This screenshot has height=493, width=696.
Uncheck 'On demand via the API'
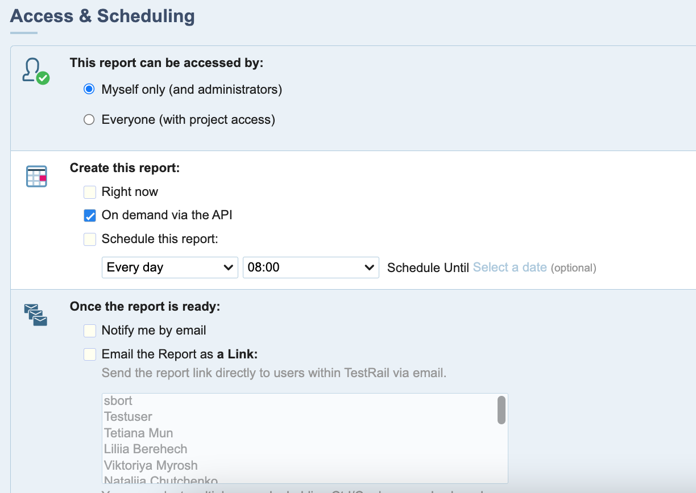pyautogui.click(x=90, y=216)
